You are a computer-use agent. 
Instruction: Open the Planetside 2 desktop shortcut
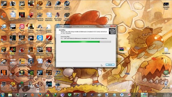(4, 62)
